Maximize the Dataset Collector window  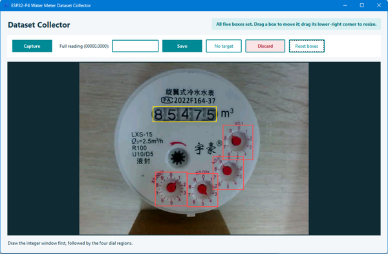(x=361, y=5)
